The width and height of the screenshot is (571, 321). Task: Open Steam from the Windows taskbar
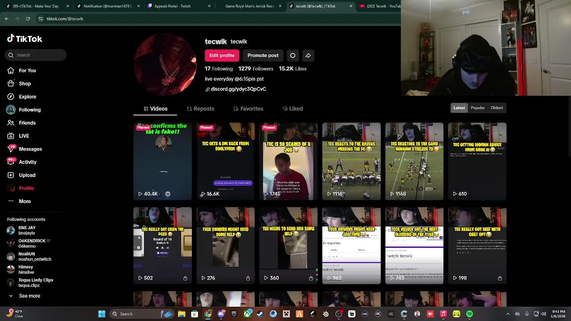[260, 314]
